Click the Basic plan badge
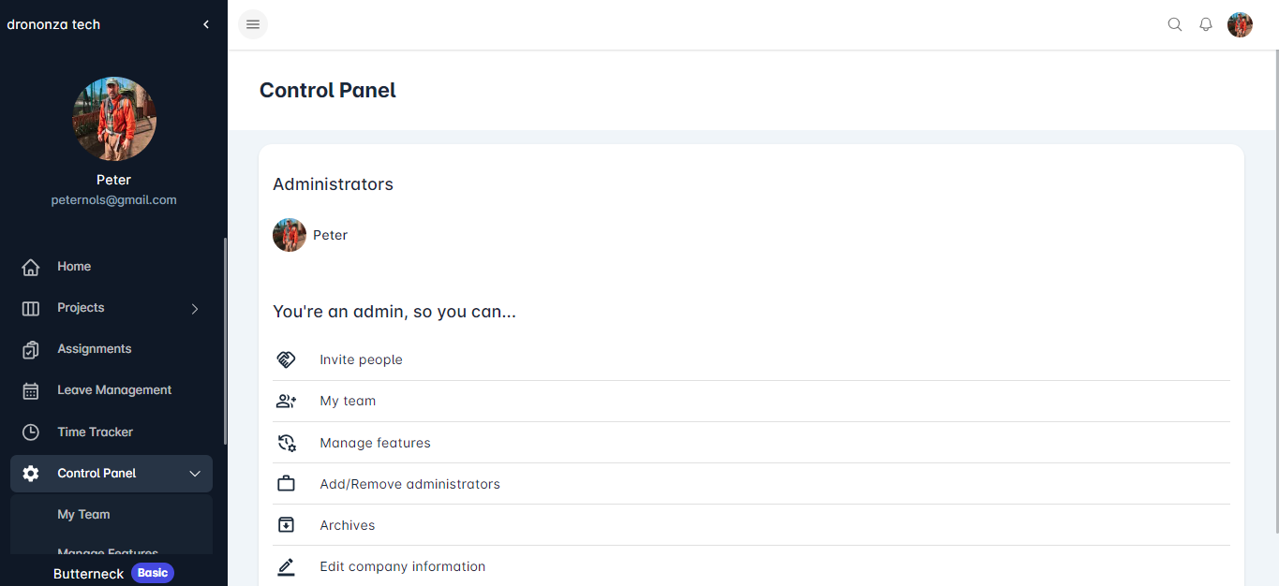This screenshot has height=586, width=1279. pos(153,573)
